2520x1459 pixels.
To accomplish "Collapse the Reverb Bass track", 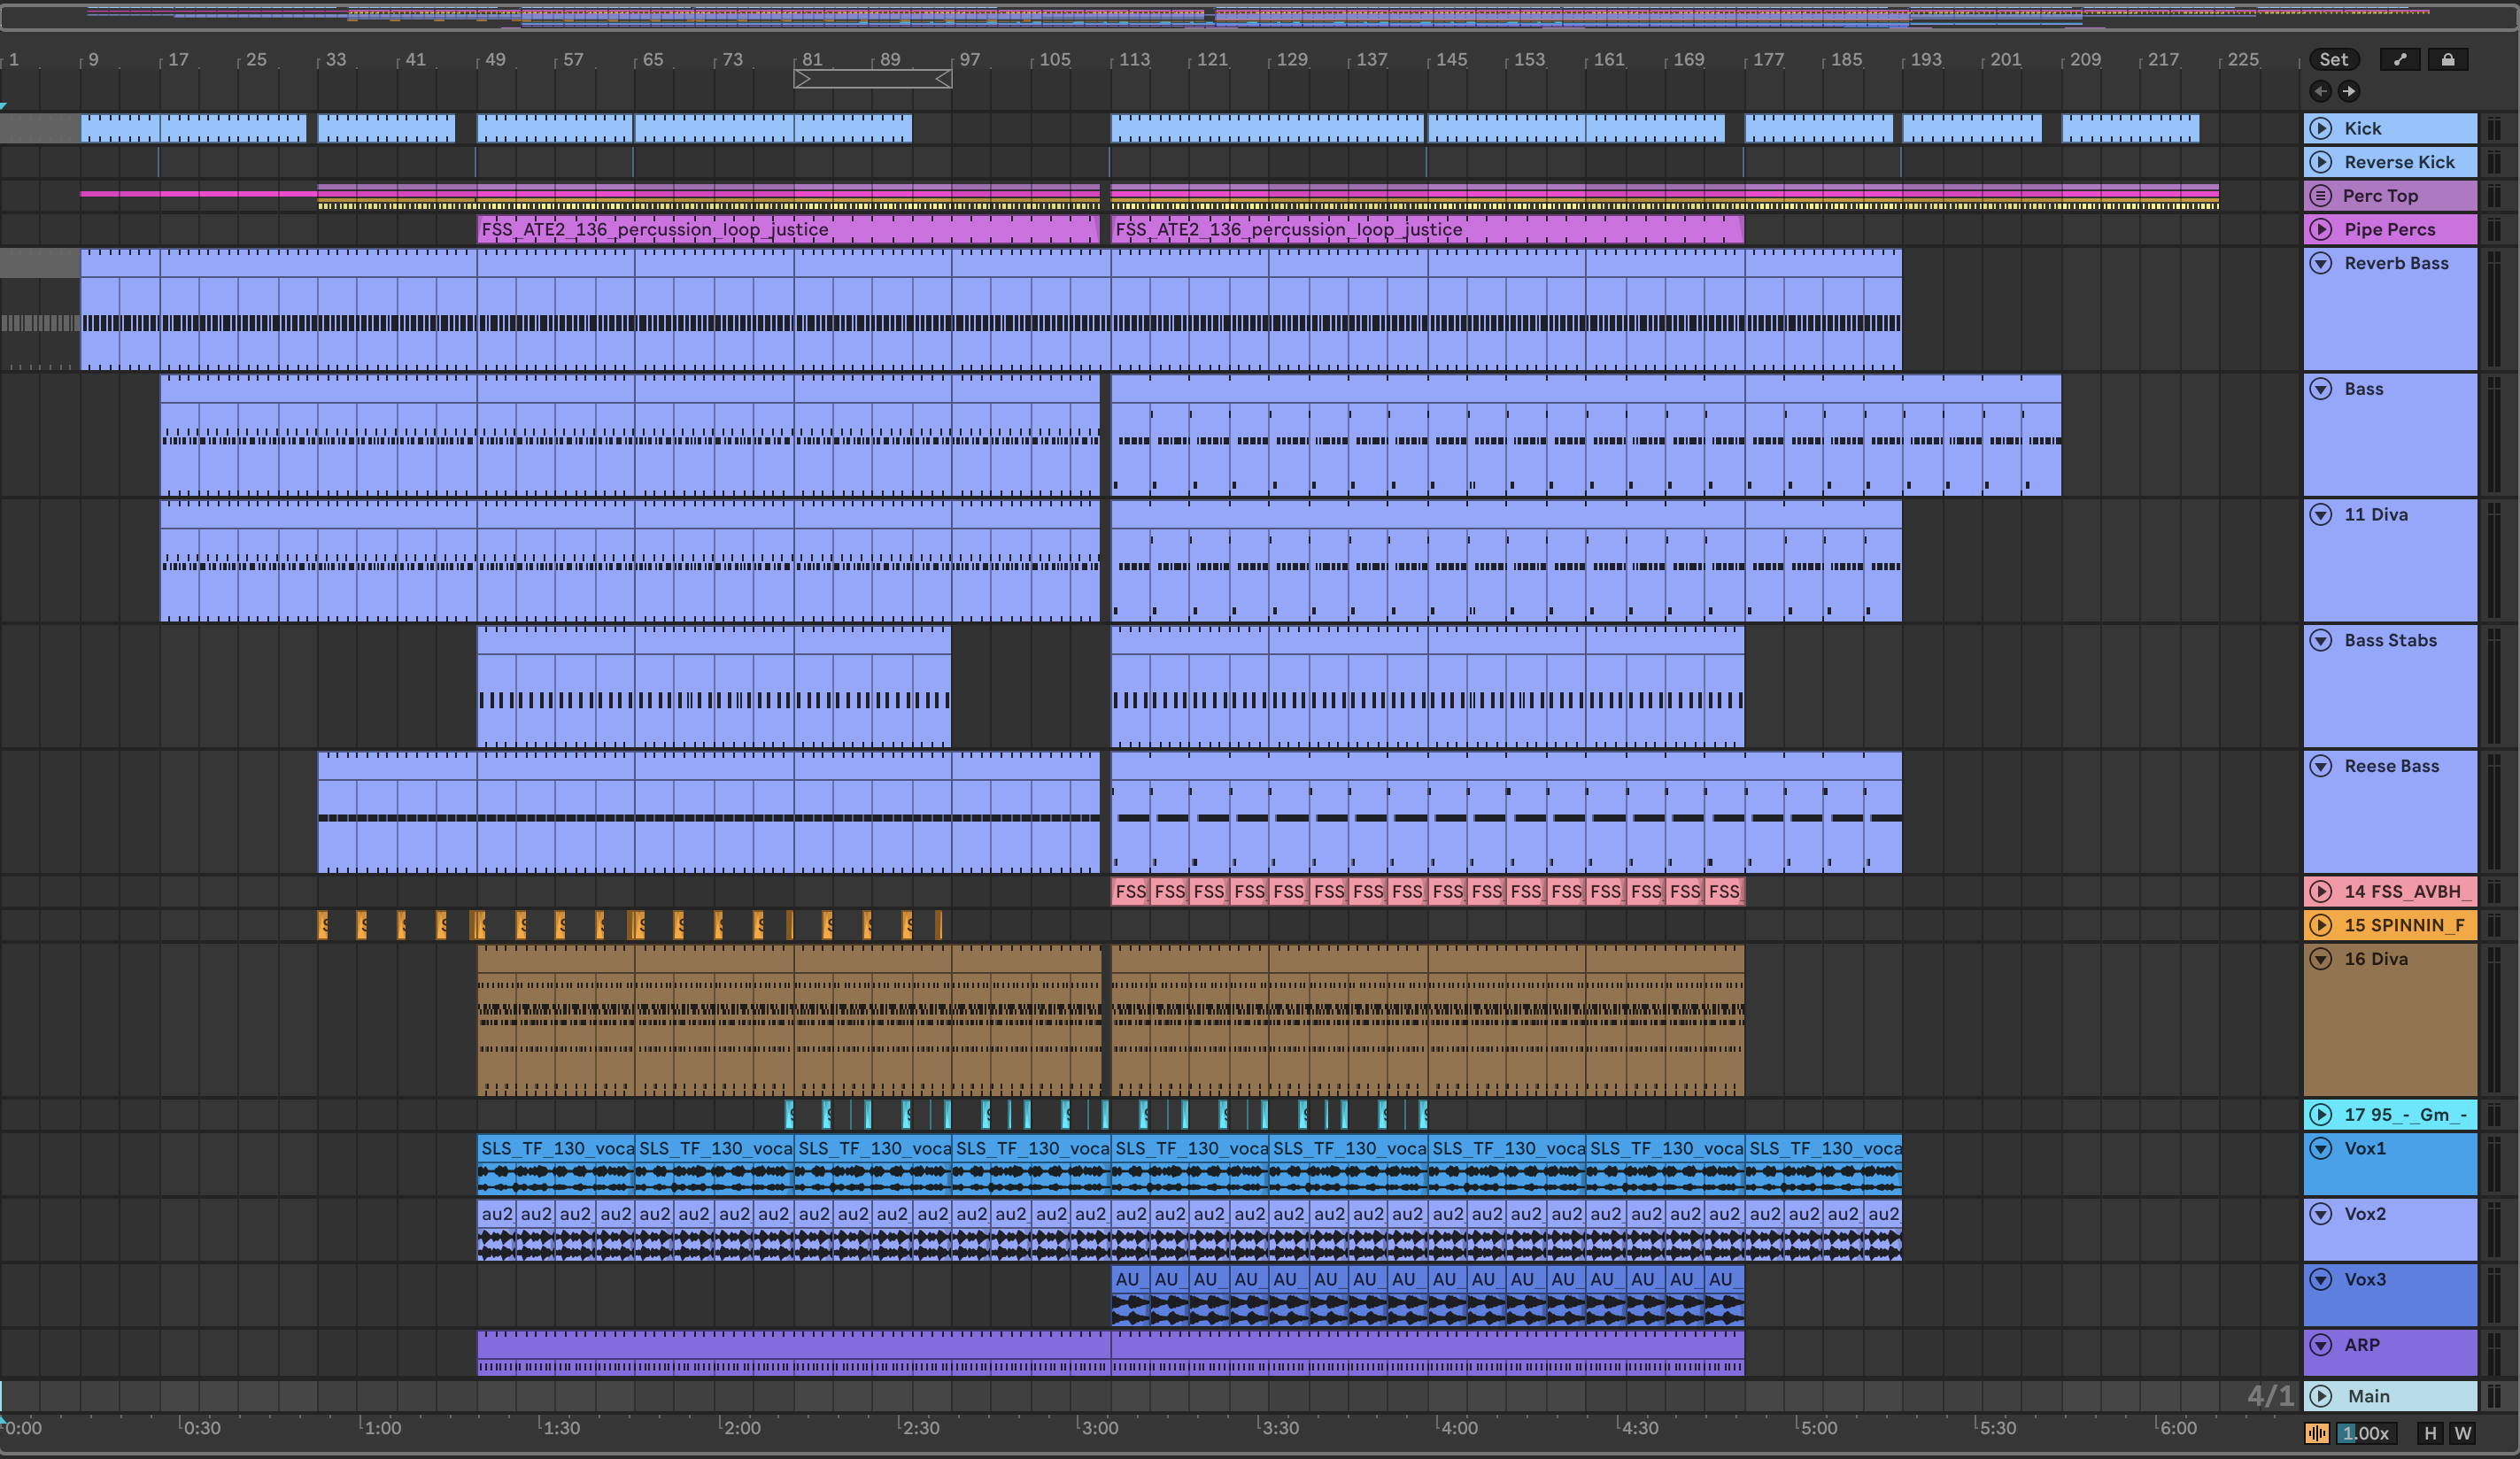I will click(x=2321, y=263).
